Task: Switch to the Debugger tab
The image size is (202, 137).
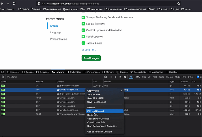Action: (x=43, y=72)
